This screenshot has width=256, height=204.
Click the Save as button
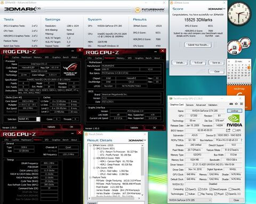217,62
